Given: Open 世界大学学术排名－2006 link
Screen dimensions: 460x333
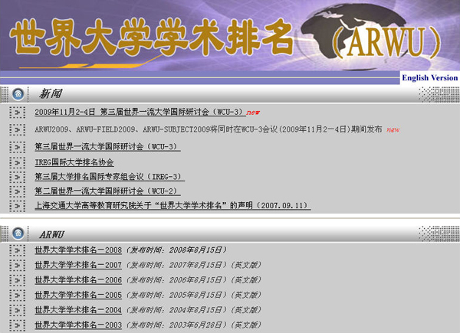Looking at the screenshot, I should tap(78, 280).
